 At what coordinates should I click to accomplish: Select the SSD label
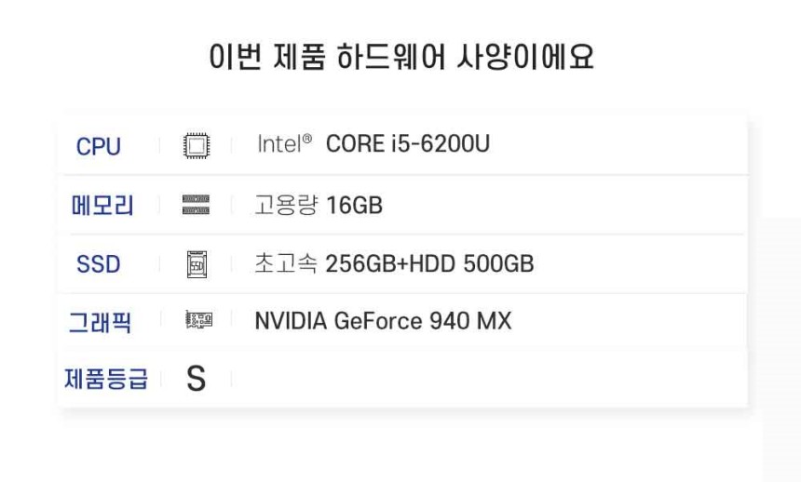98,264
